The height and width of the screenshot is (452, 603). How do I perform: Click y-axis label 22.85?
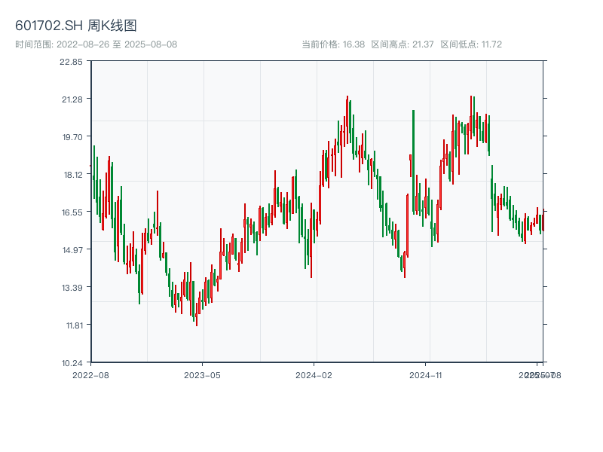(71, 62)
